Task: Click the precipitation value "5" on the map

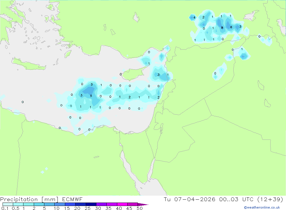Action: tap(91, 96)
